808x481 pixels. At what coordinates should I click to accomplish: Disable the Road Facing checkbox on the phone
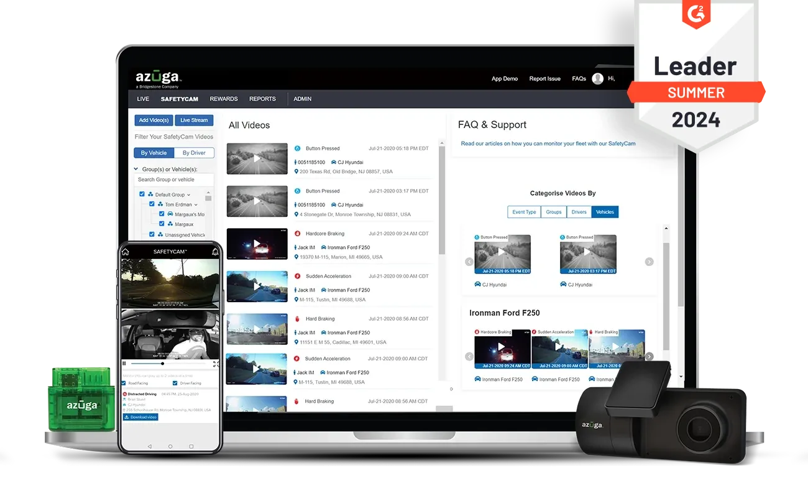click(x=123, y=383)
